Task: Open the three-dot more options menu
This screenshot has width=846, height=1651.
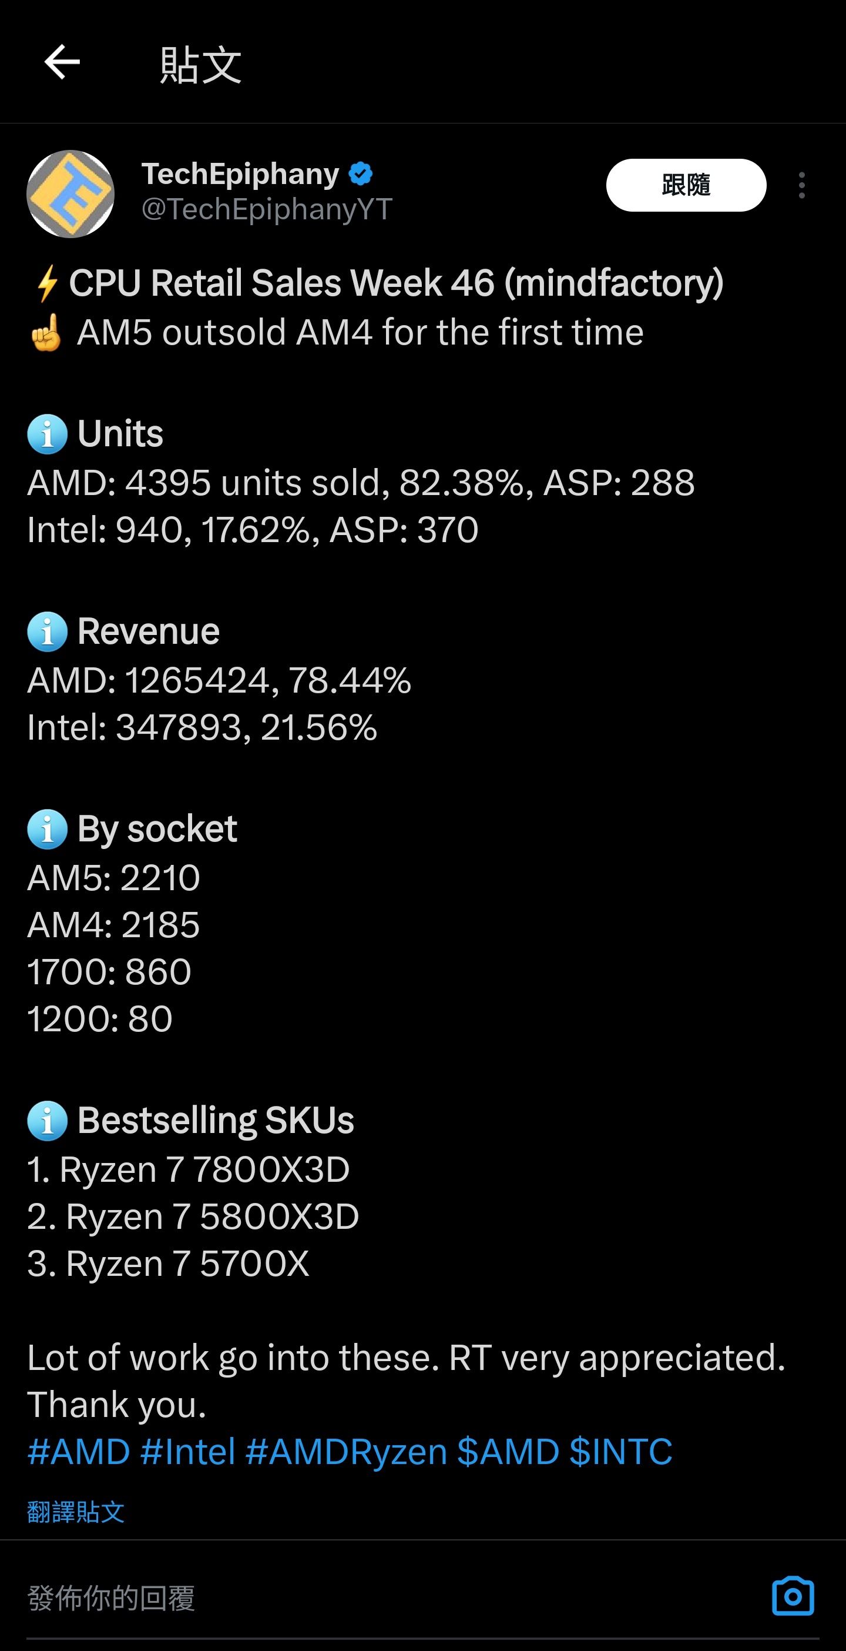Action: tap(801, 185)
